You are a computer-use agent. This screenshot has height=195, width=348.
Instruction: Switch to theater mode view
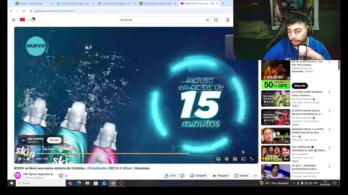[x=235, y=159]
